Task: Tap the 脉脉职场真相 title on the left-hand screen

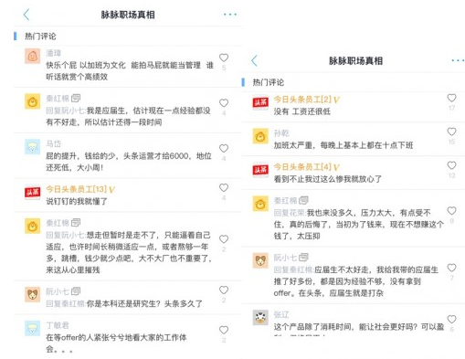Action: click(128, 15)
